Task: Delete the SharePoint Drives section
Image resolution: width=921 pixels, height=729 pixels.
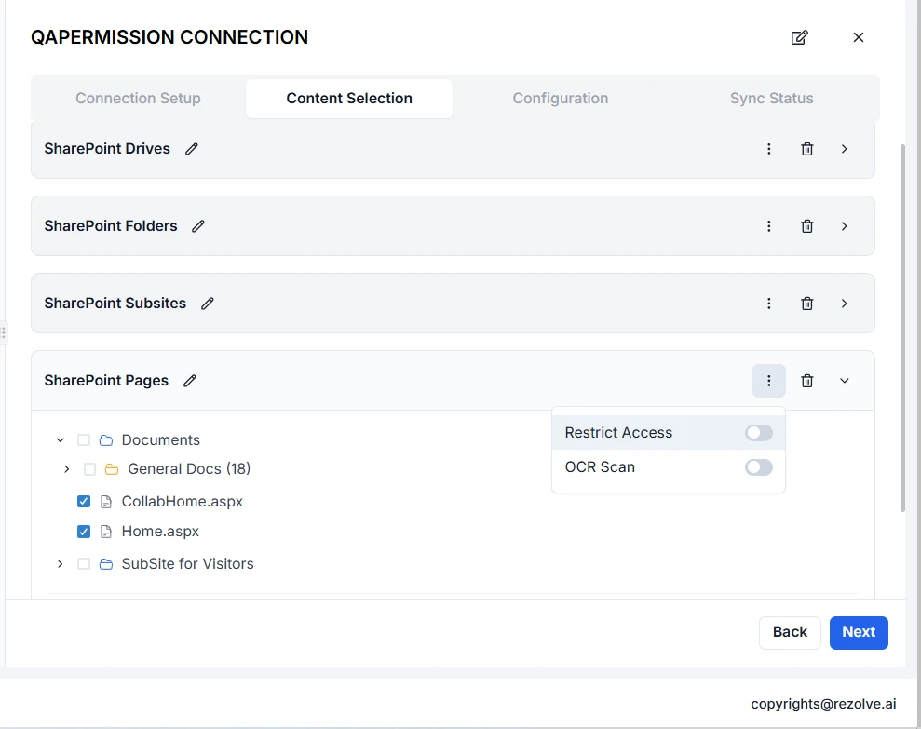Action: click(807, 149)
